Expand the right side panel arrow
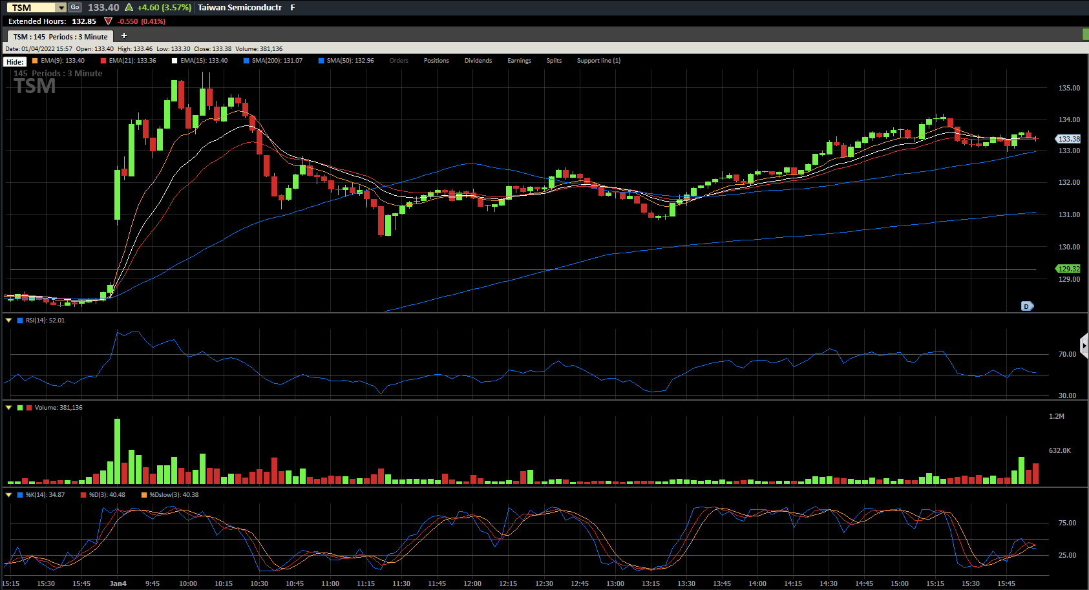 click(1084, 346)
